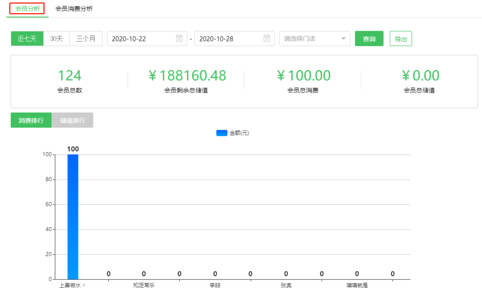The height and width of the screenshot is (296, 482).
Task: Click the green 查询 query button
Action: [x=369, y=39]
